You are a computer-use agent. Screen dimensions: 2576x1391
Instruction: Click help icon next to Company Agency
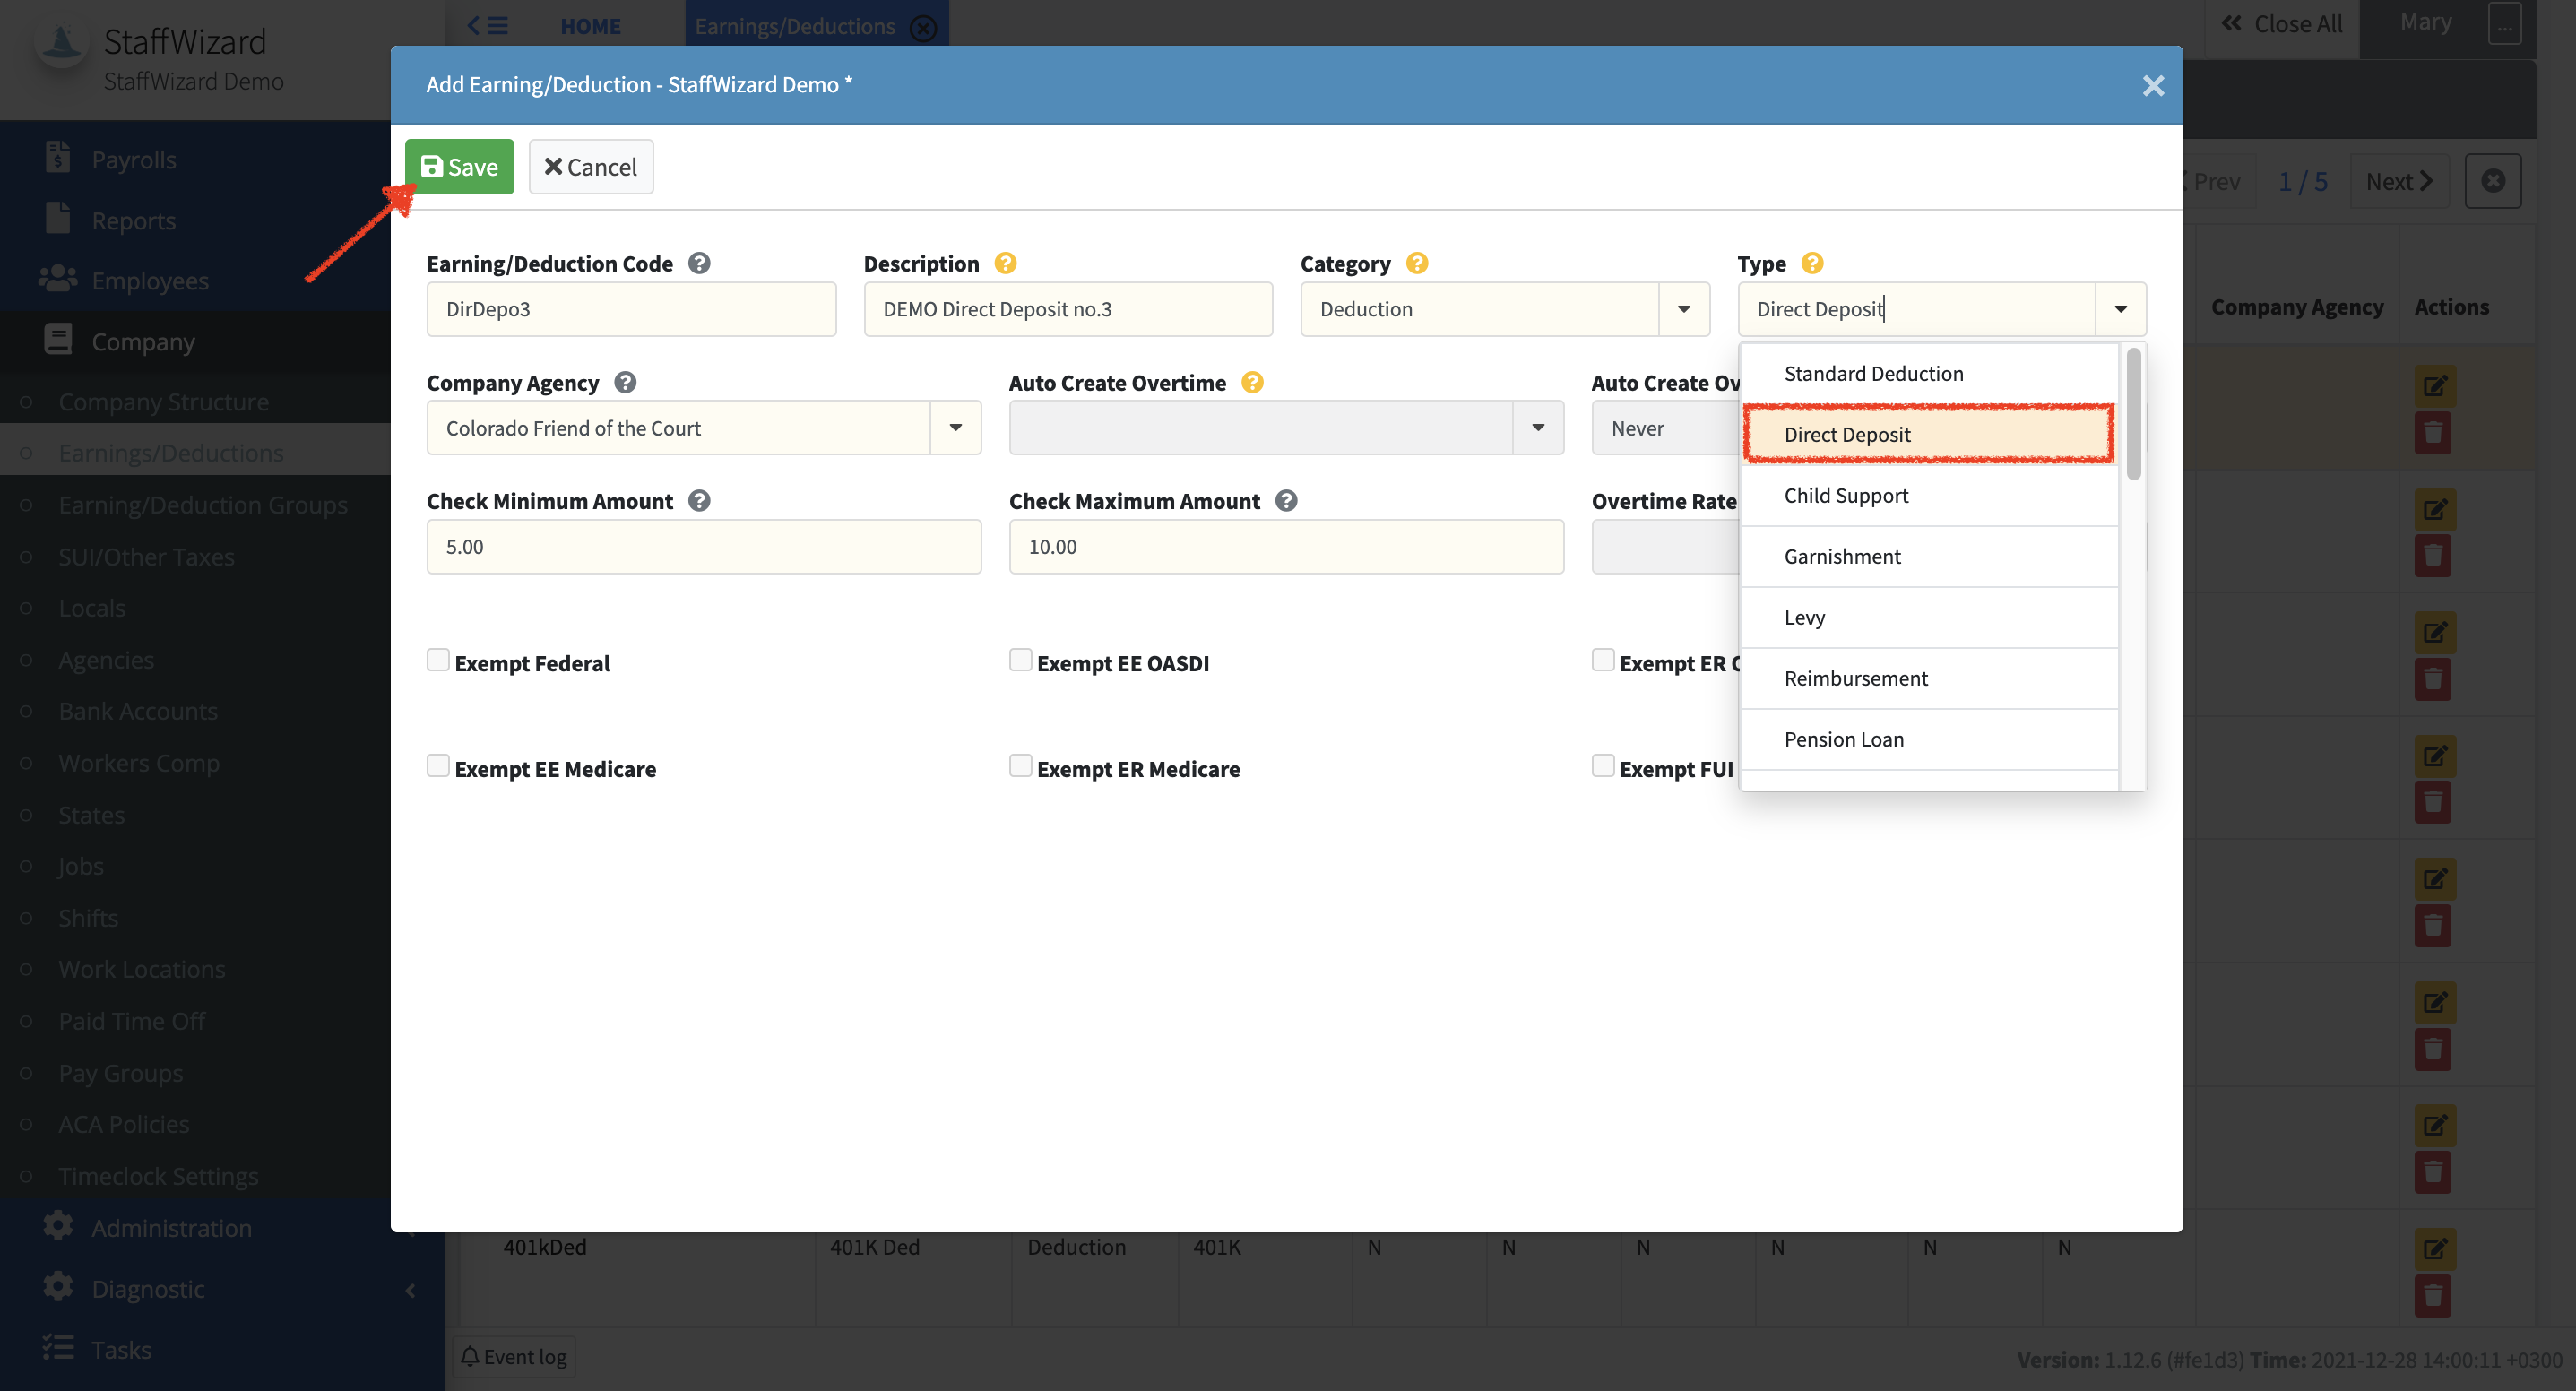(x=625, y=382)
